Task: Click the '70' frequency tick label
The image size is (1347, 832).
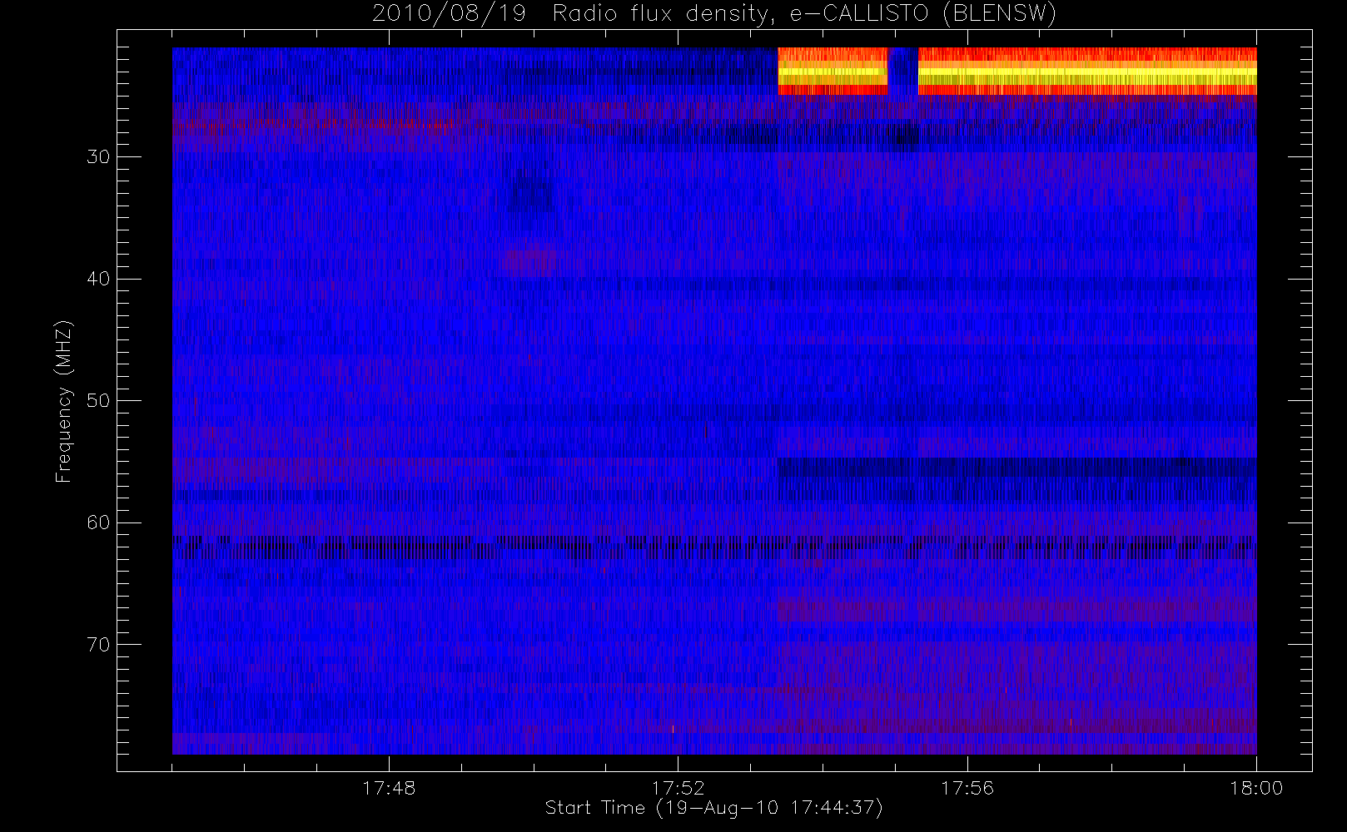Action: [98, 645]
